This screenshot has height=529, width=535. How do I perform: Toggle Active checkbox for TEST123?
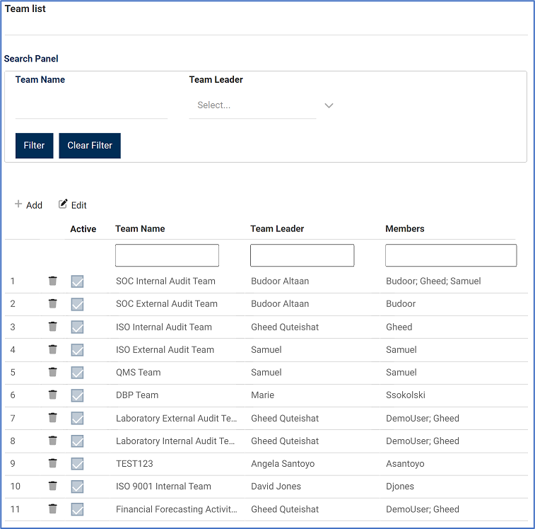pos(78,464)
